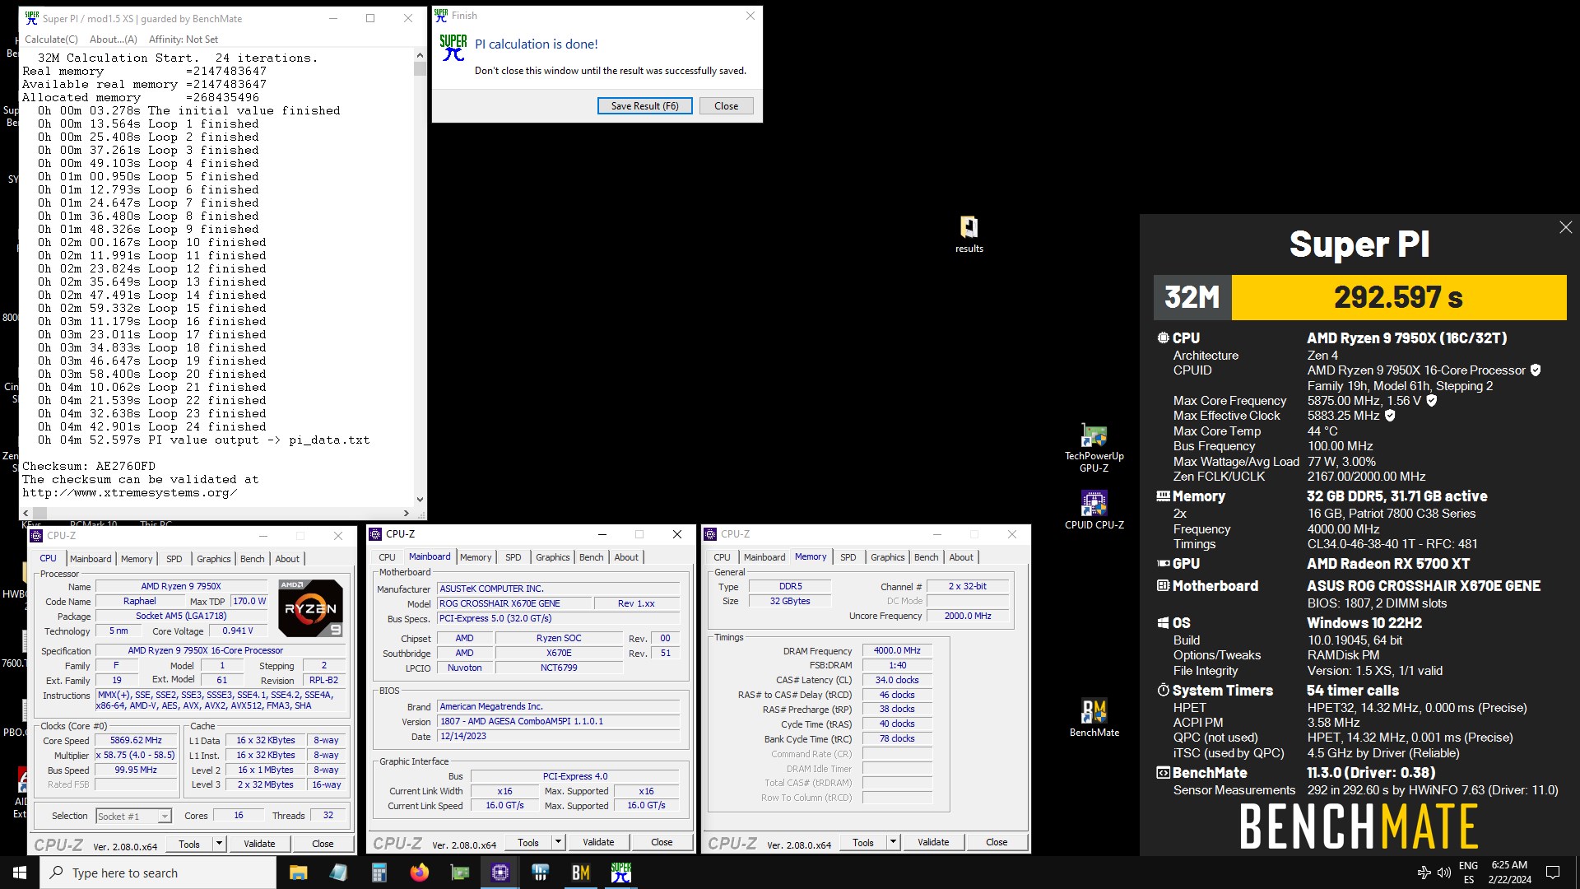Viewport: 1580px width, 889px height.
Task: Open the TechPowerUp GPU-Z desktop icon
Action: click(x=1094, y=448)
